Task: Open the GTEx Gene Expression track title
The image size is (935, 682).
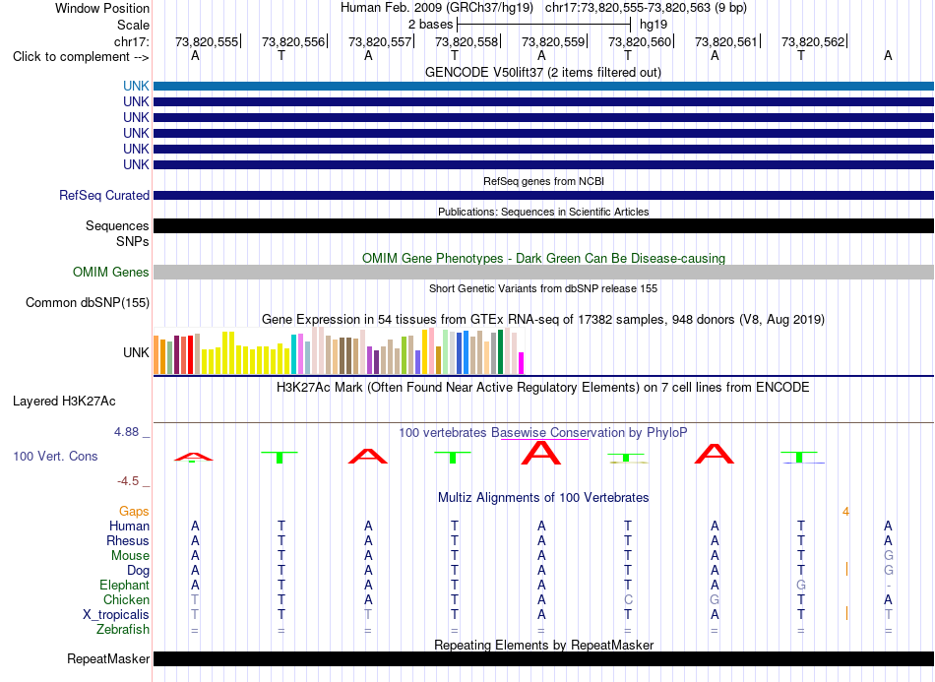Action: pos(543,320)
